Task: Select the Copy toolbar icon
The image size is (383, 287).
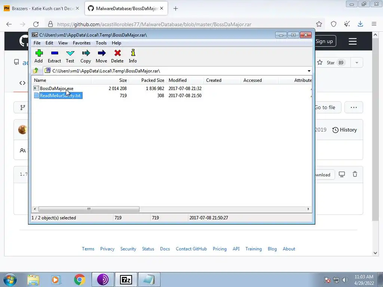Action: click(x=86, y=53)
